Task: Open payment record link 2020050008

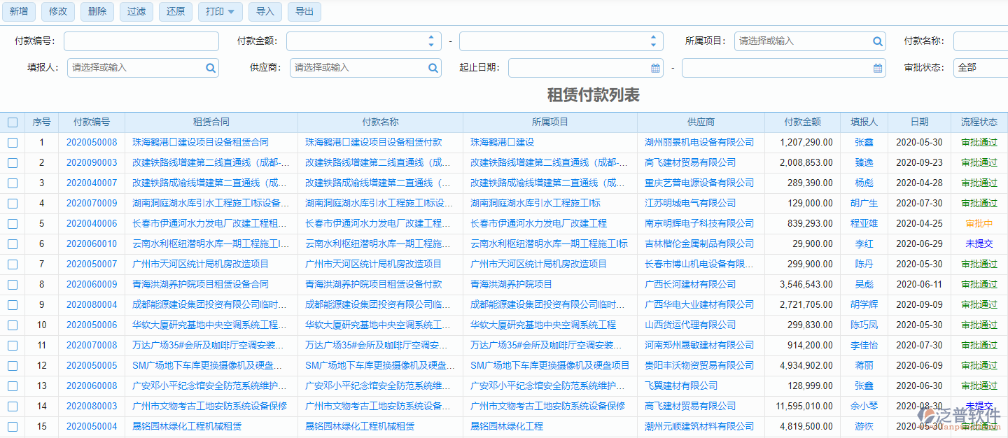Action: point(92,142)
